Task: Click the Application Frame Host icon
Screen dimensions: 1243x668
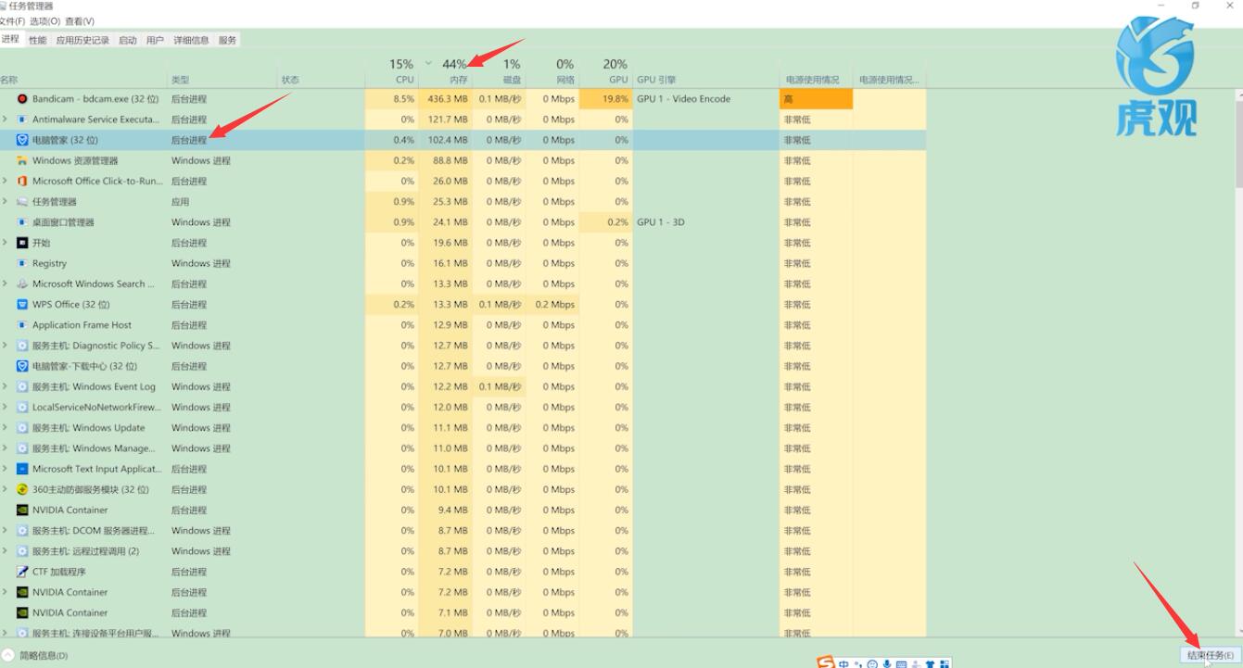Action: (22, 325)
